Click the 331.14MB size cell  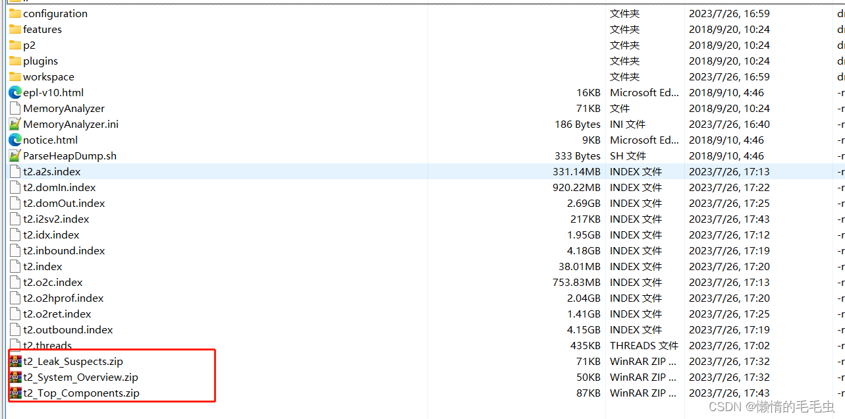[576, 171]
